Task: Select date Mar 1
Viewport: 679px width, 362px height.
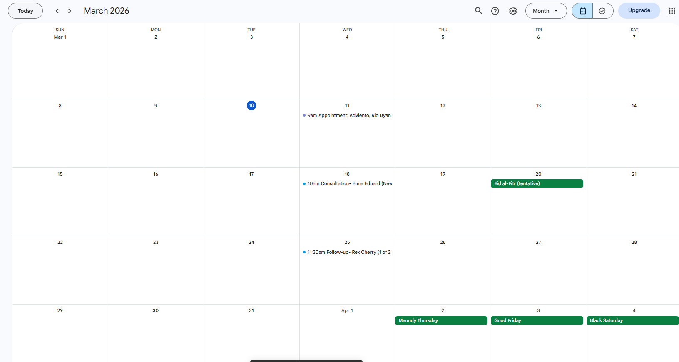Action: point(60,37)
